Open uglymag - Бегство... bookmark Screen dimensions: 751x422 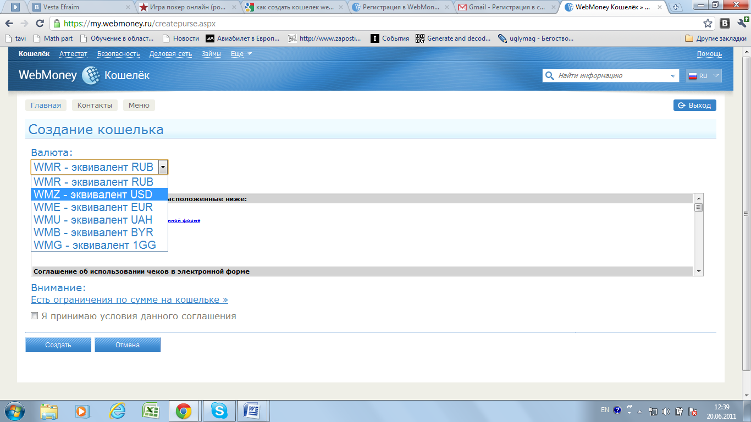point(535,38)
